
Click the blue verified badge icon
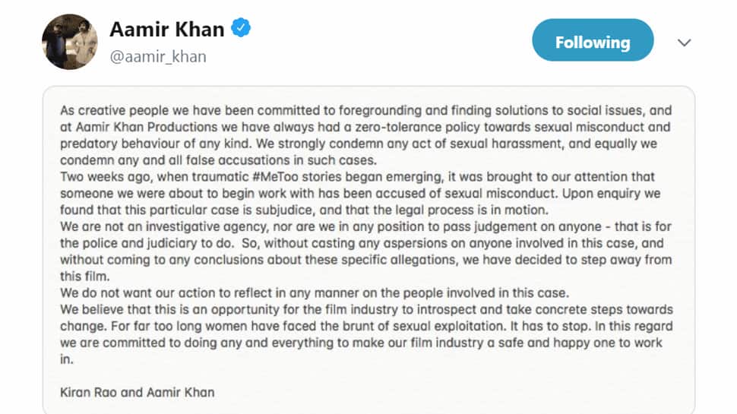[x=241, y=27]
